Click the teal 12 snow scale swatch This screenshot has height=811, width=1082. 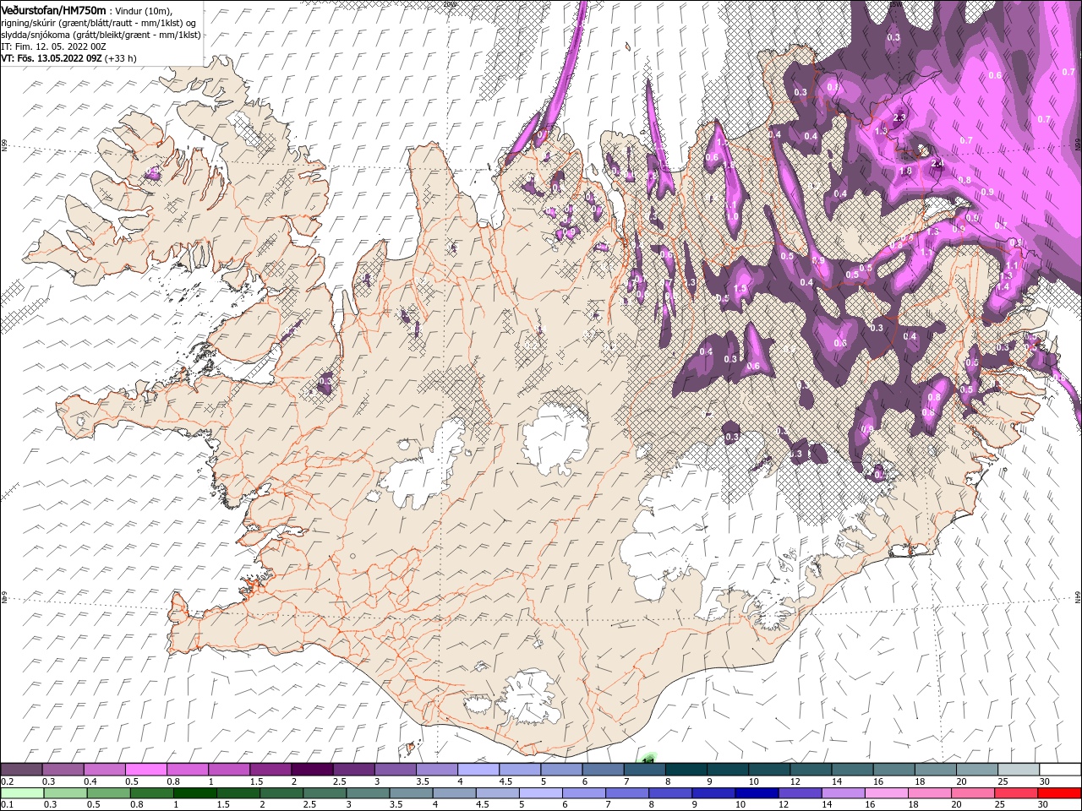[x=810, y=770]
